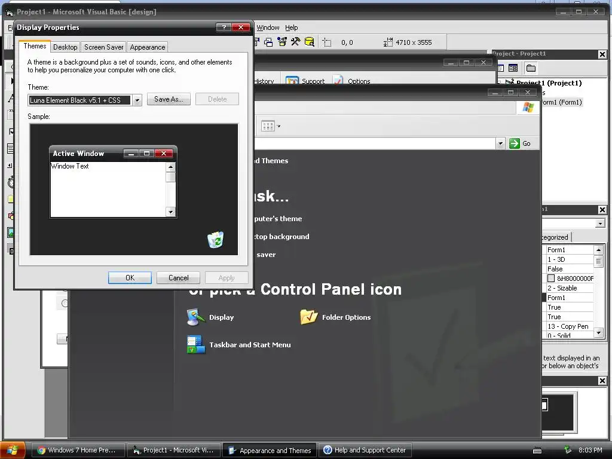
Task: Click the Toolbox hammer-and-wrench icon
Action: [x=295, y=42]
